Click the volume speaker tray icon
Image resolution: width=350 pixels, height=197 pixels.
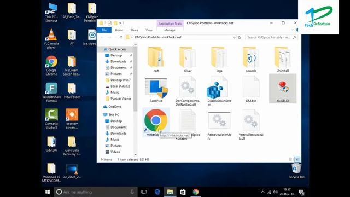276,192
